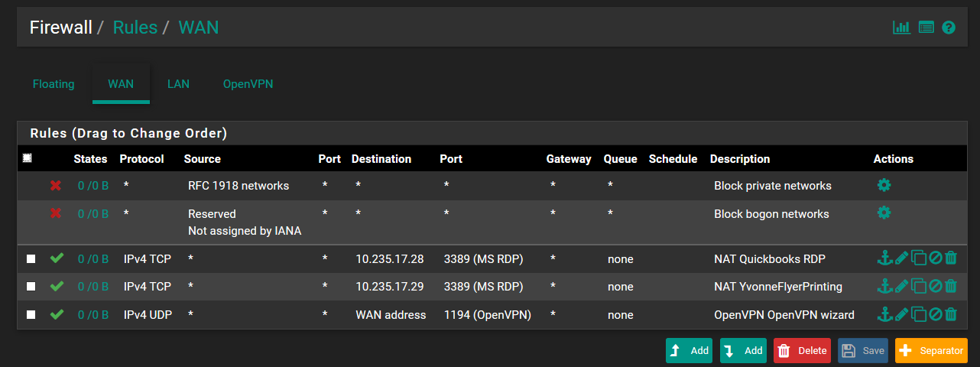980x367 pixels.
Task: Open the firewall logs list icon
Action: [926, 28]
